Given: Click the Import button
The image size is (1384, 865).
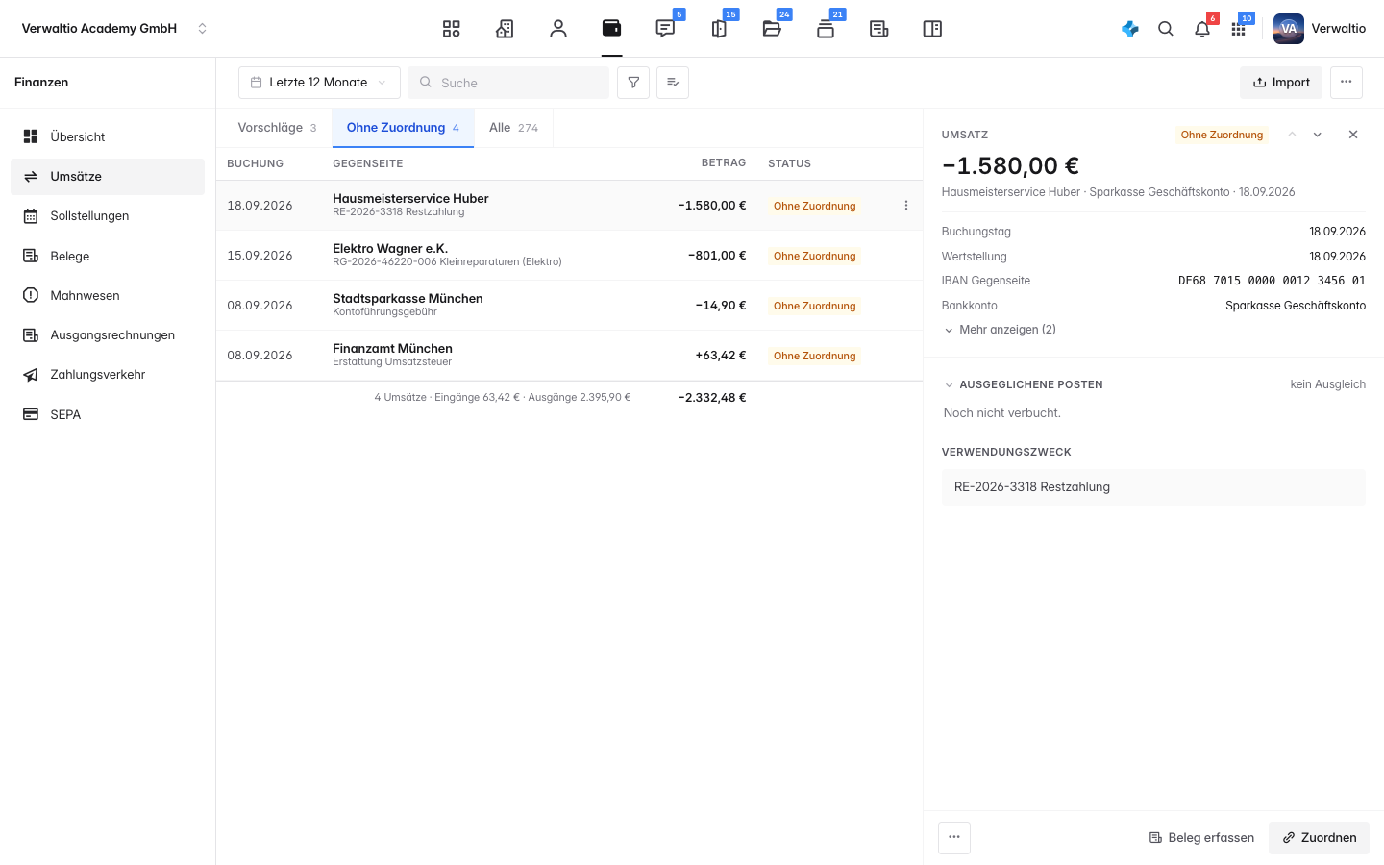Looking at the screenshot, I should (x=1281, y=83).
